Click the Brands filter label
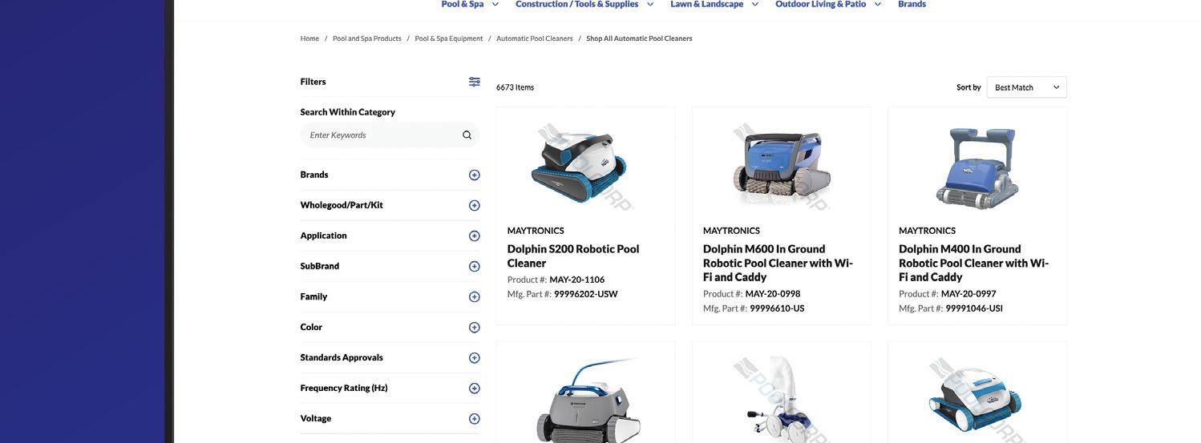Screen dimensions: 1201x443 point(314,175)
